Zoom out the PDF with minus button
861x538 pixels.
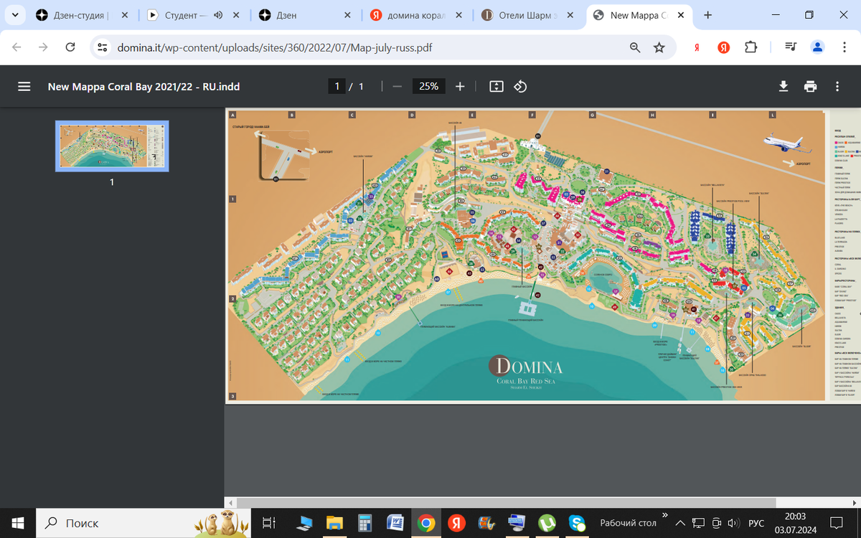[x=397, y=86]
